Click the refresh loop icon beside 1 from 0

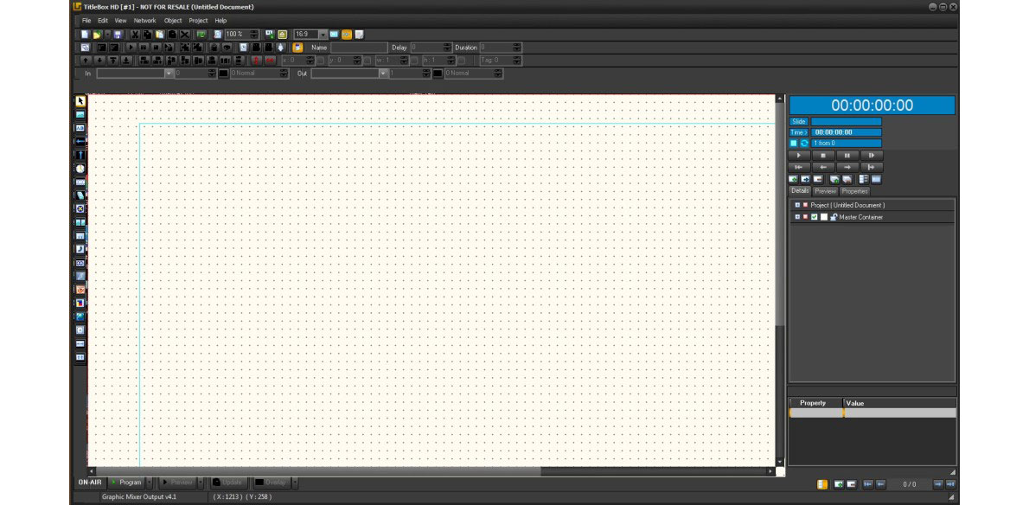tap(804, 143)
